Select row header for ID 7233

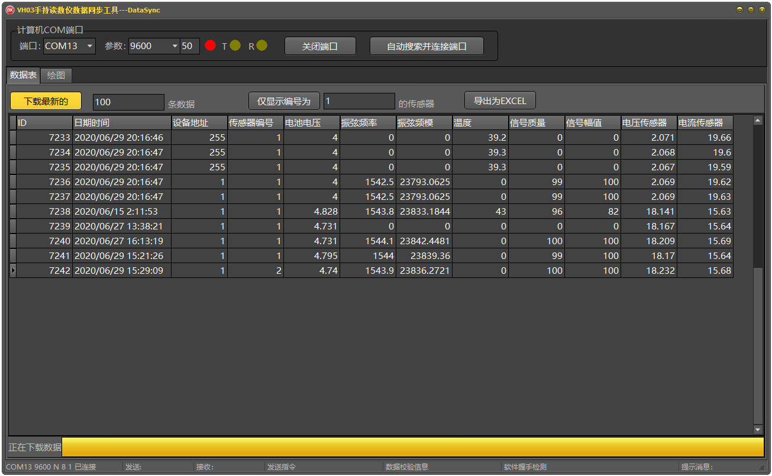pos(13,138)
